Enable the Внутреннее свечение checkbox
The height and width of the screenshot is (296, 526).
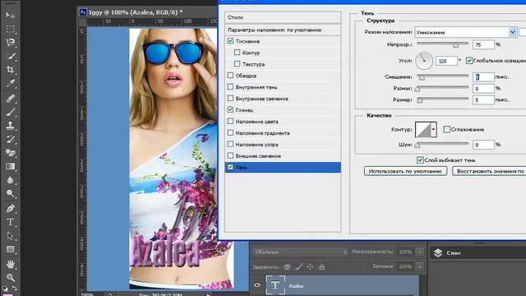pyautogui.click(x=230, y=99)
